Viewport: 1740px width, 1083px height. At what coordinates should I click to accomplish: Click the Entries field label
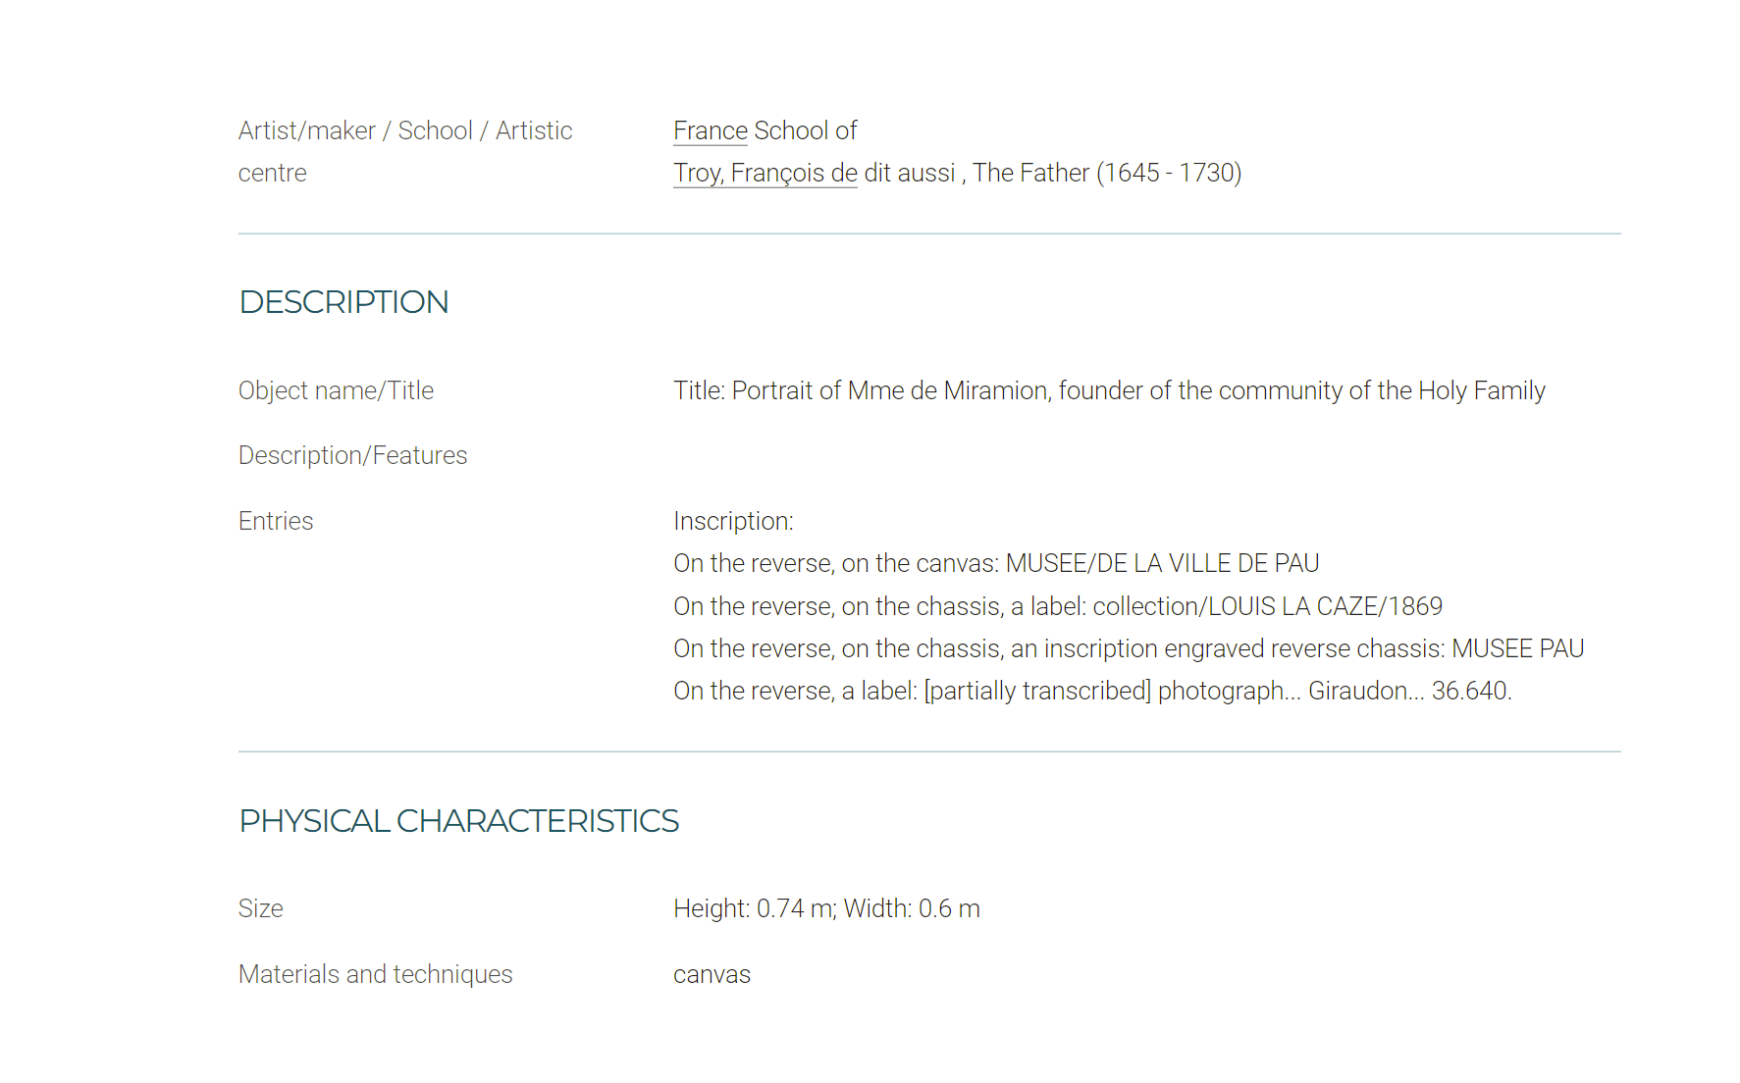coord(276,521)
